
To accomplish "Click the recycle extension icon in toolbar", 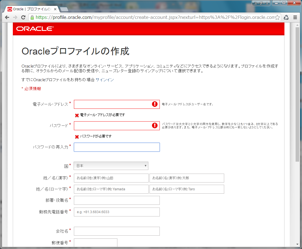I will coord(286,18).
